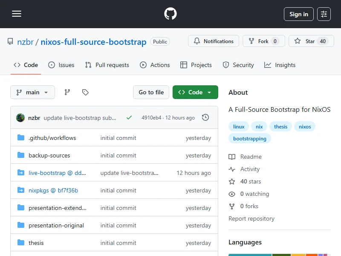This screenshot has width=341, height=256.
Task: Star the nixos-full-source-bootstrap repository
Action: [x=311, y=41]
